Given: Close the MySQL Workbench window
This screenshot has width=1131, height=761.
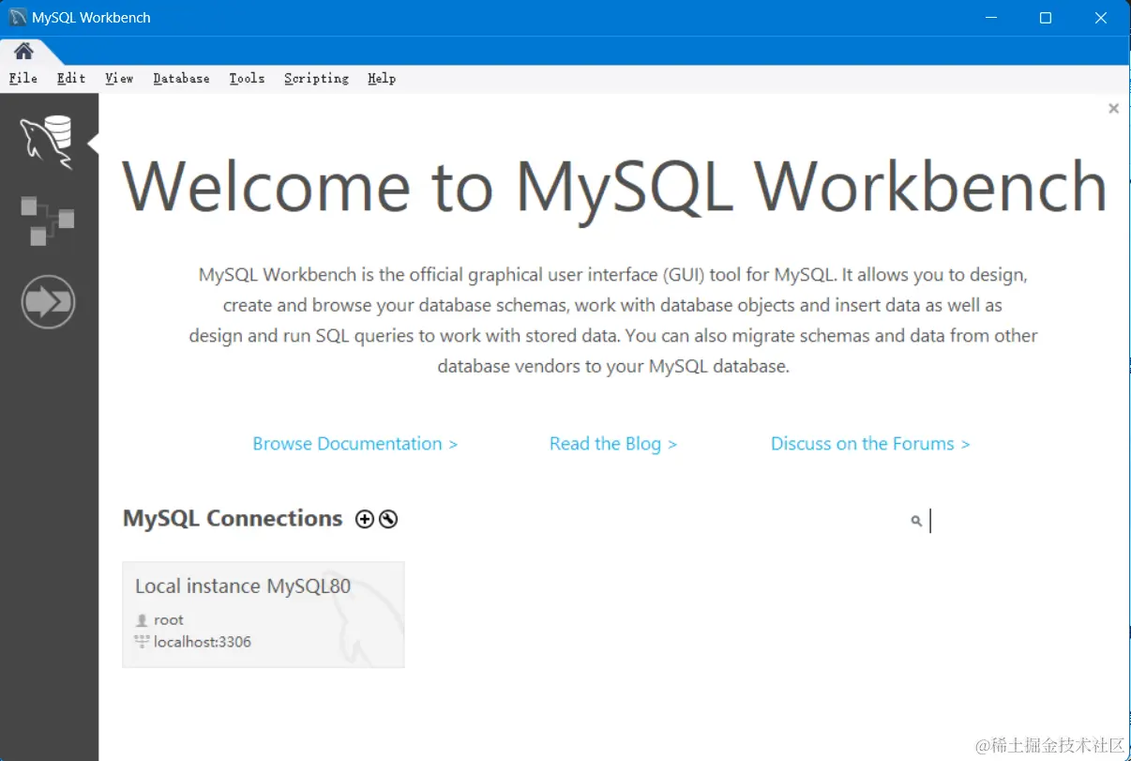Looking at the screenshot, I should tap(1101, 18).
